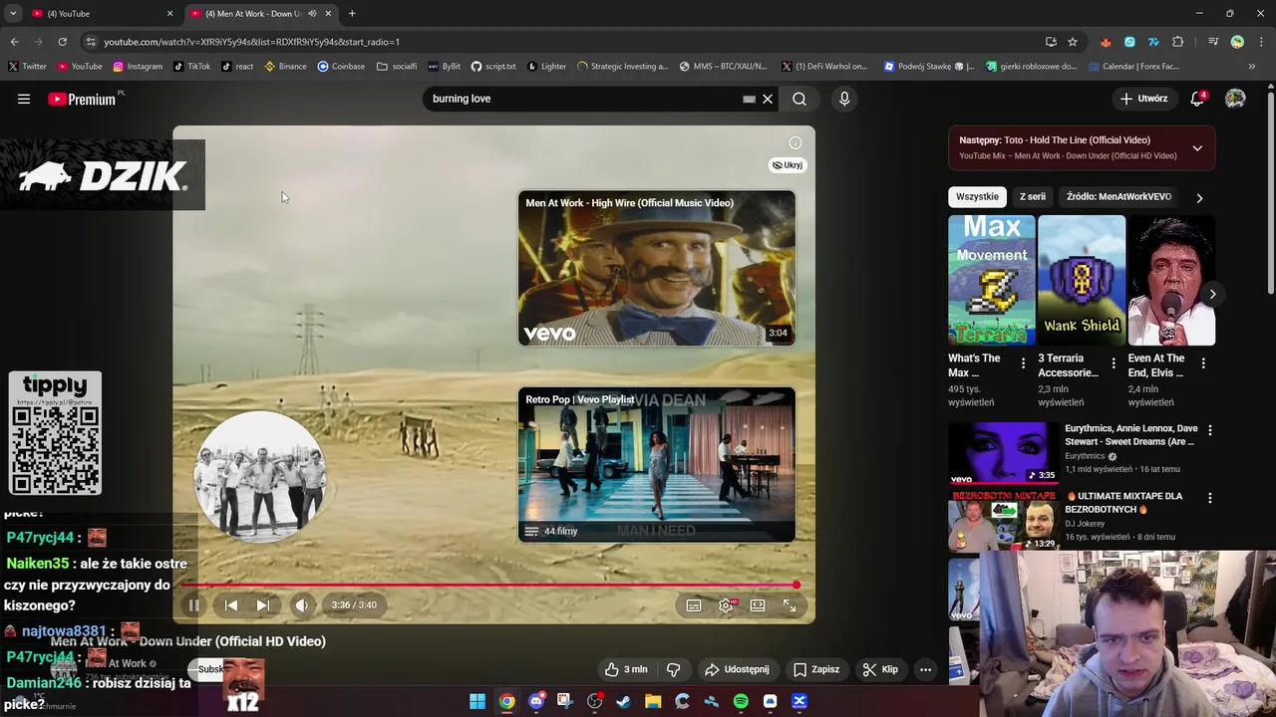Open the Binance bookmark
This screenshot has height=717, width=1276.
point(285,67)
